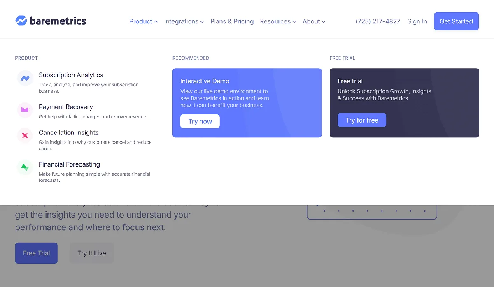Screen dimensions: 494x287
Task: Click the Free trial card heading
Action: (350, 81)
